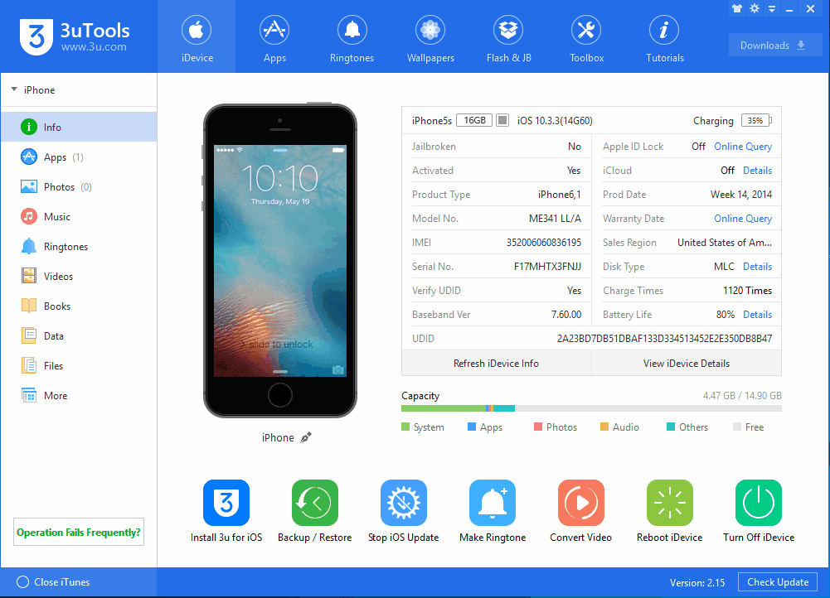Open Music in the sidebar
This screenshot has width=830, height=598.
79,217
